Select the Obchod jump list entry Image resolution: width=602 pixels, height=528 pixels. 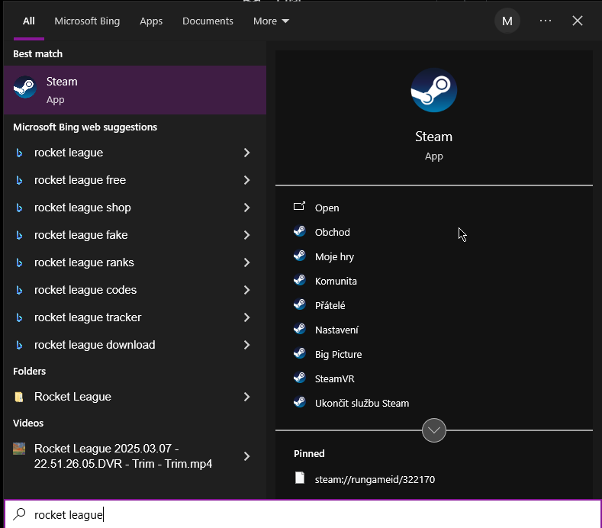click(333, 232)
